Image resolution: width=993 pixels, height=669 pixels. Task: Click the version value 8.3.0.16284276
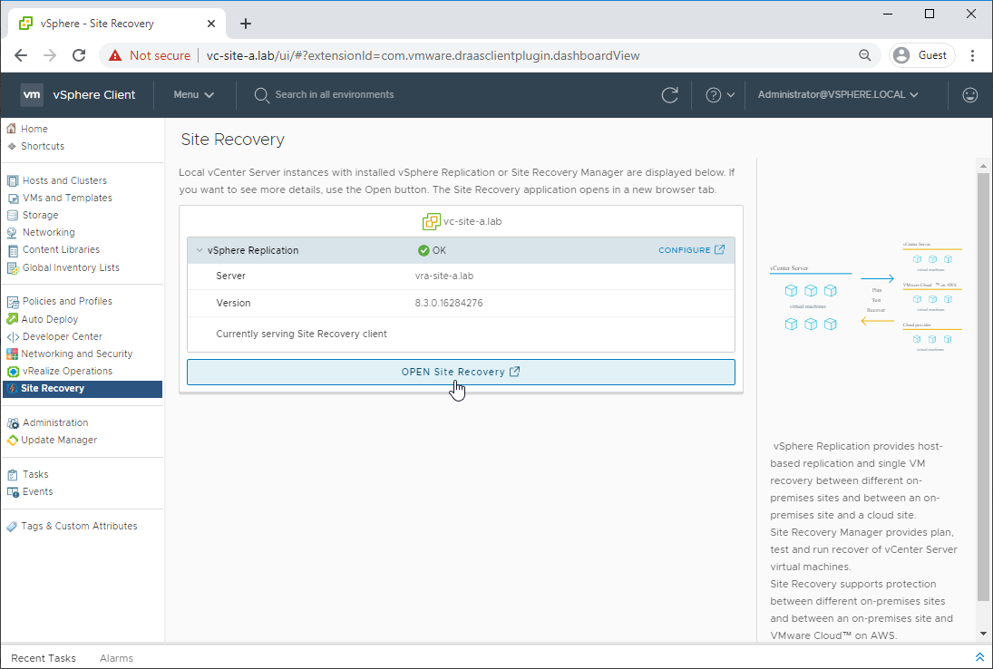click(448, 303)
